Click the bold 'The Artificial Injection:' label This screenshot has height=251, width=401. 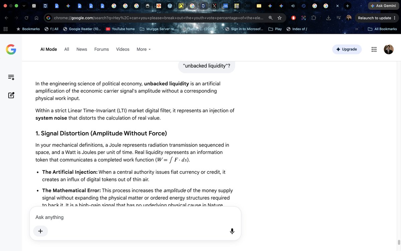[x=70, y=172]
